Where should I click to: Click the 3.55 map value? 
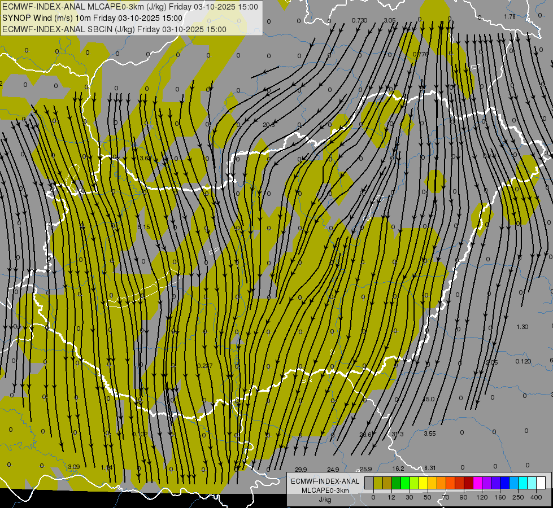[x=429, y=433]
